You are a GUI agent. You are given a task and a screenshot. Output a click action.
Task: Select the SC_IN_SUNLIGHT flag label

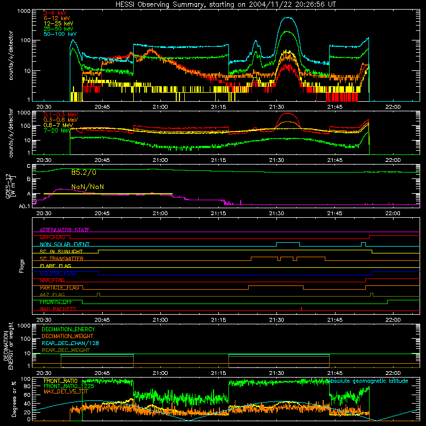click(61, 251)
